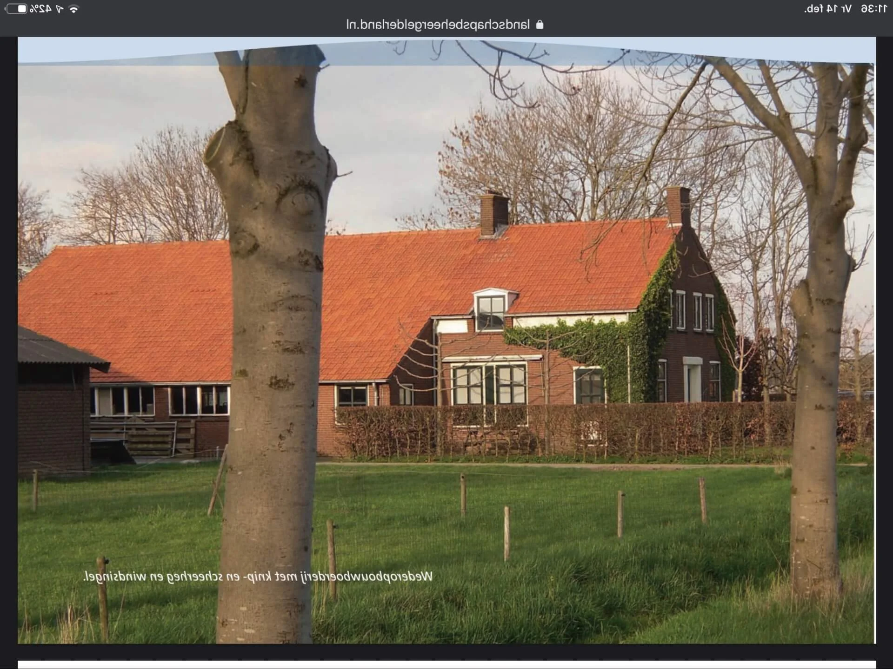Tap the padlock icon beside the URL
This screenshot has width=893, height=669.
[540, 25]
